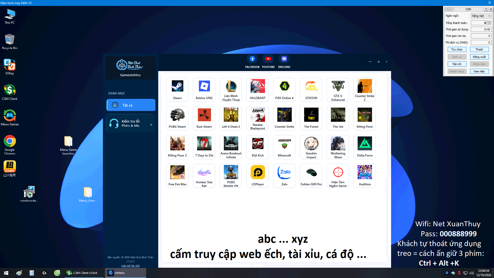Launch Minecraft from the game grid
Screen dimensions: 494x278
tap(284, 147)
